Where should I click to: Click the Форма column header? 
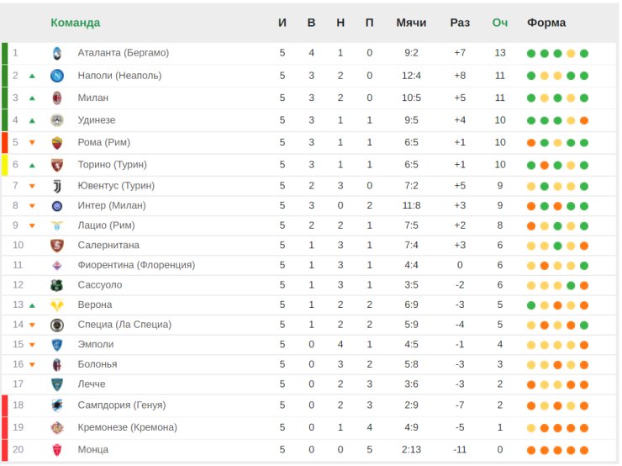point(546,23)
